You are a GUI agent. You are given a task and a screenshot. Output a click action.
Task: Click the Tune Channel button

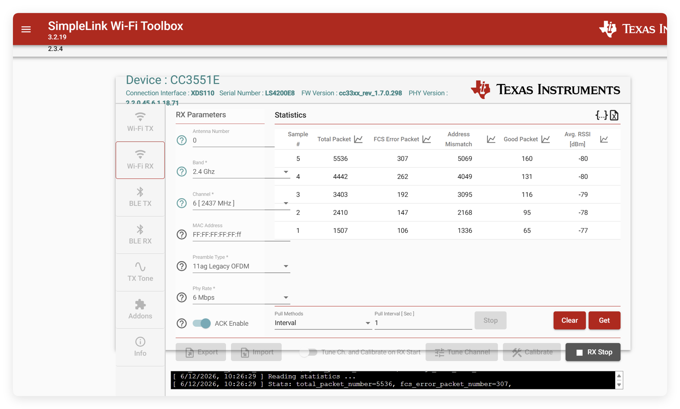[x=462, y=352]
